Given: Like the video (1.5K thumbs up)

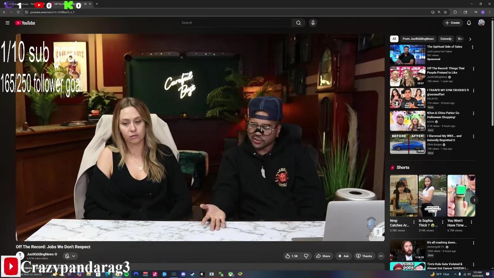Looking at the screenshot, I should [291, 256].
